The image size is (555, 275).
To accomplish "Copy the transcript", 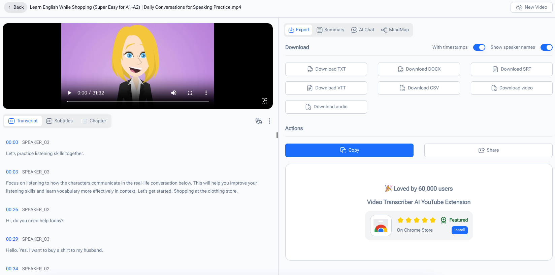I will coord(349,150).
